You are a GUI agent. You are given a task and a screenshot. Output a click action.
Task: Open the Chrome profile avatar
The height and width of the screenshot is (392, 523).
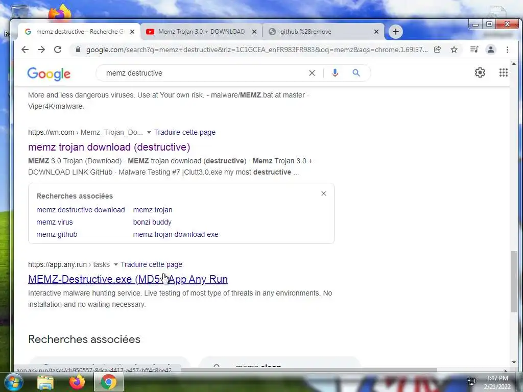click(x=491, y=50)
